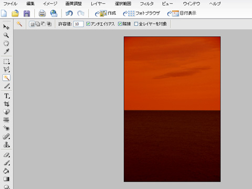This screenshot has height=189, width=252.
Task: Select the Magic Wand tool in toolbox
Action: point(6,78)
